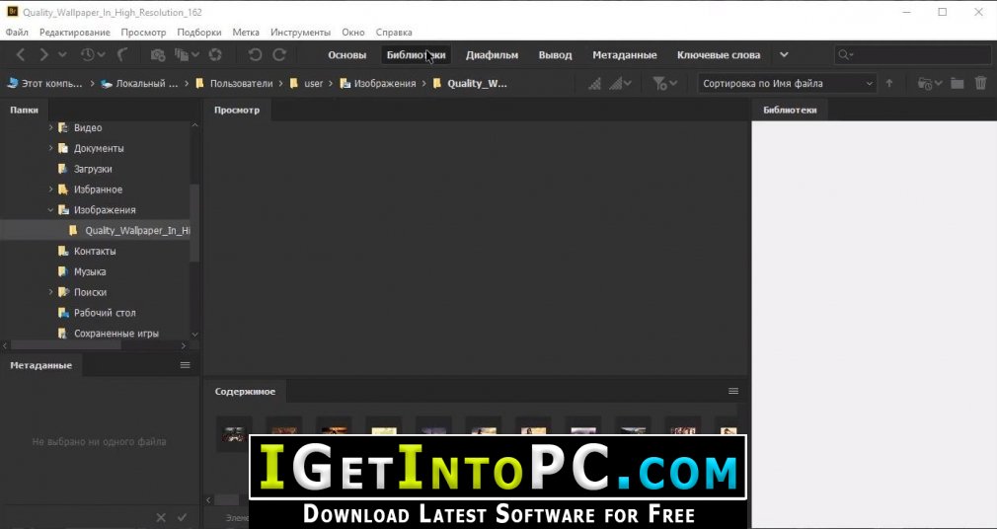The width and height of the screenshot is (997, 529).
Task: Open the Содержимое panel options menu
Action: tap(733, 391)
